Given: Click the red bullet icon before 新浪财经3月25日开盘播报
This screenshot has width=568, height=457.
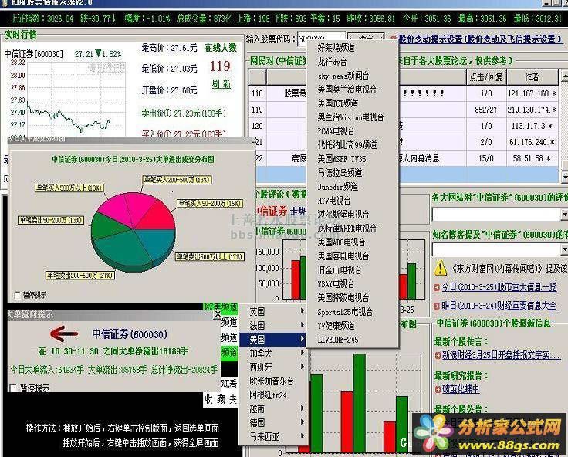Looking at the screenshot, I should (438, 355).
